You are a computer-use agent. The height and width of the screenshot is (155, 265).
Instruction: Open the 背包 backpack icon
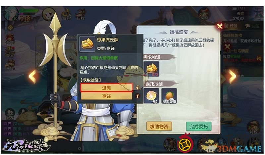[253, 127]
